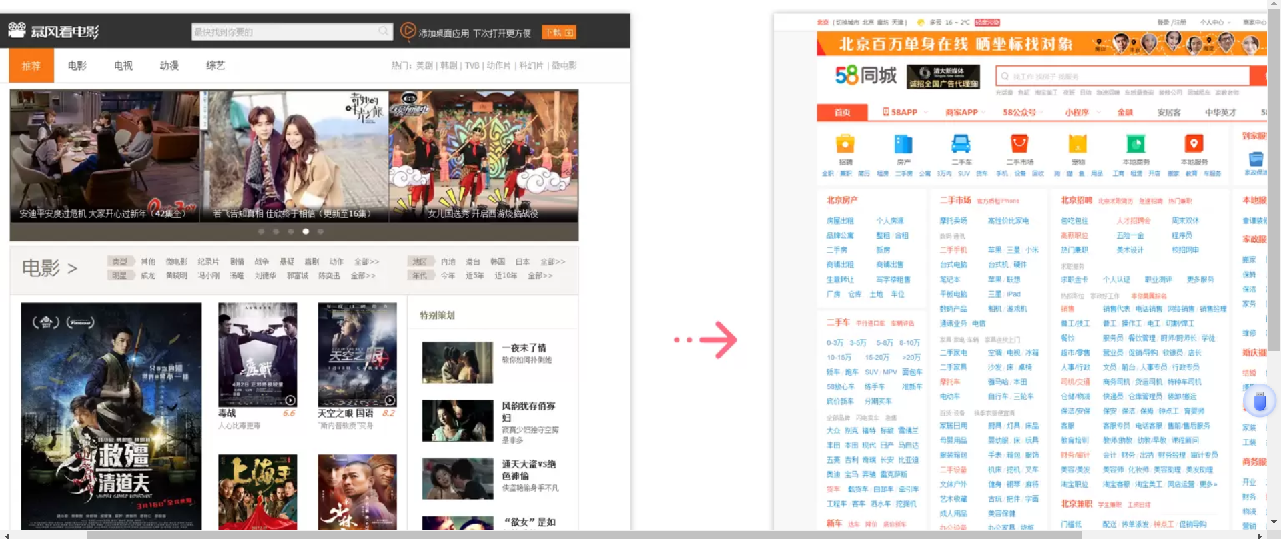Expand 全部>> in the 地区 row
Screen dimensions: 1281x539
552,261
